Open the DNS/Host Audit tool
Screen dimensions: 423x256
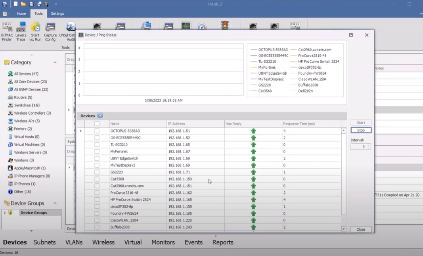click(68, 32)
